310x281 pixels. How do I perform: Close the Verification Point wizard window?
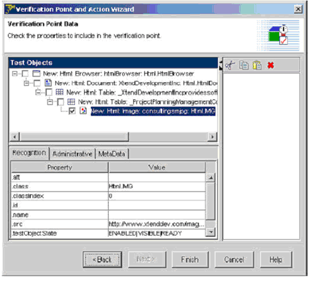298,9
